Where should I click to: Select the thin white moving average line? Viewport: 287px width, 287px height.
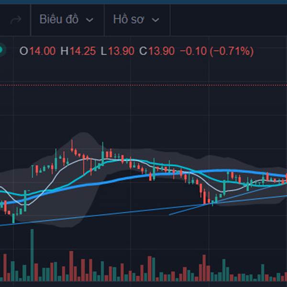[x=55, y=177]
